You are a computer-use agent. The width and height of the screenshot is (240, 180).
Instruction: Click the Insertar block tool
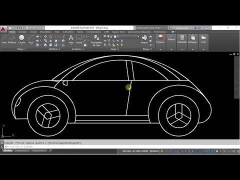pos(144,39)
